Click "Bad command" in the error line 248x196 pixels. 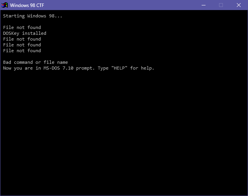[x=18, y=62]
